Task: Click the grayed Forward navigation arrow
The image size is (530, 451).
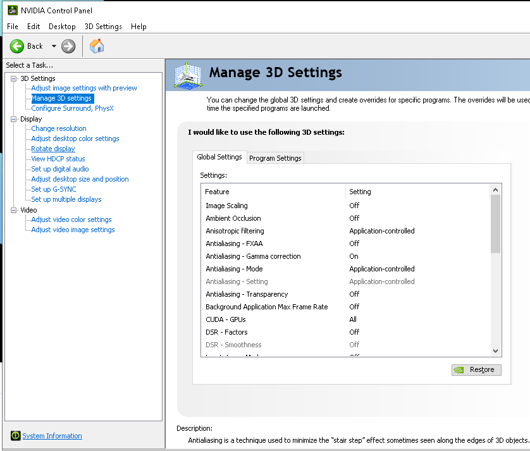Action: click(68, 46)
